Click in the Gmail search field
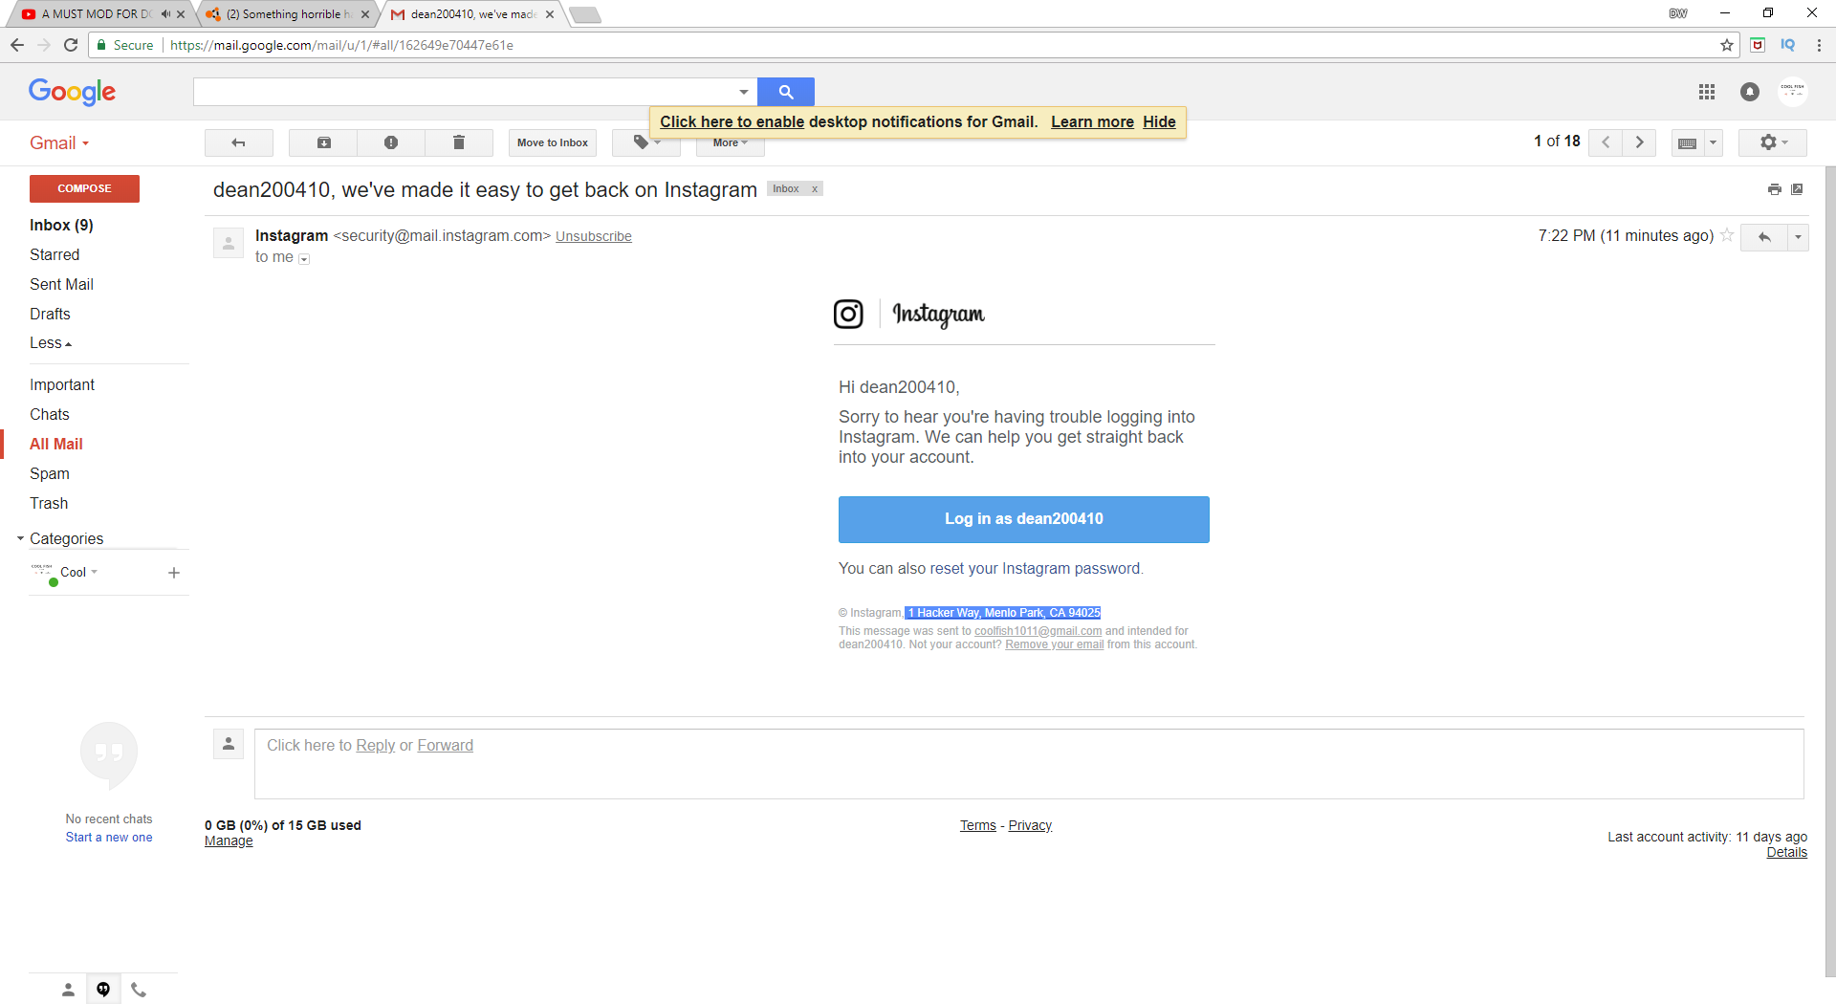 tap(465, 92)
